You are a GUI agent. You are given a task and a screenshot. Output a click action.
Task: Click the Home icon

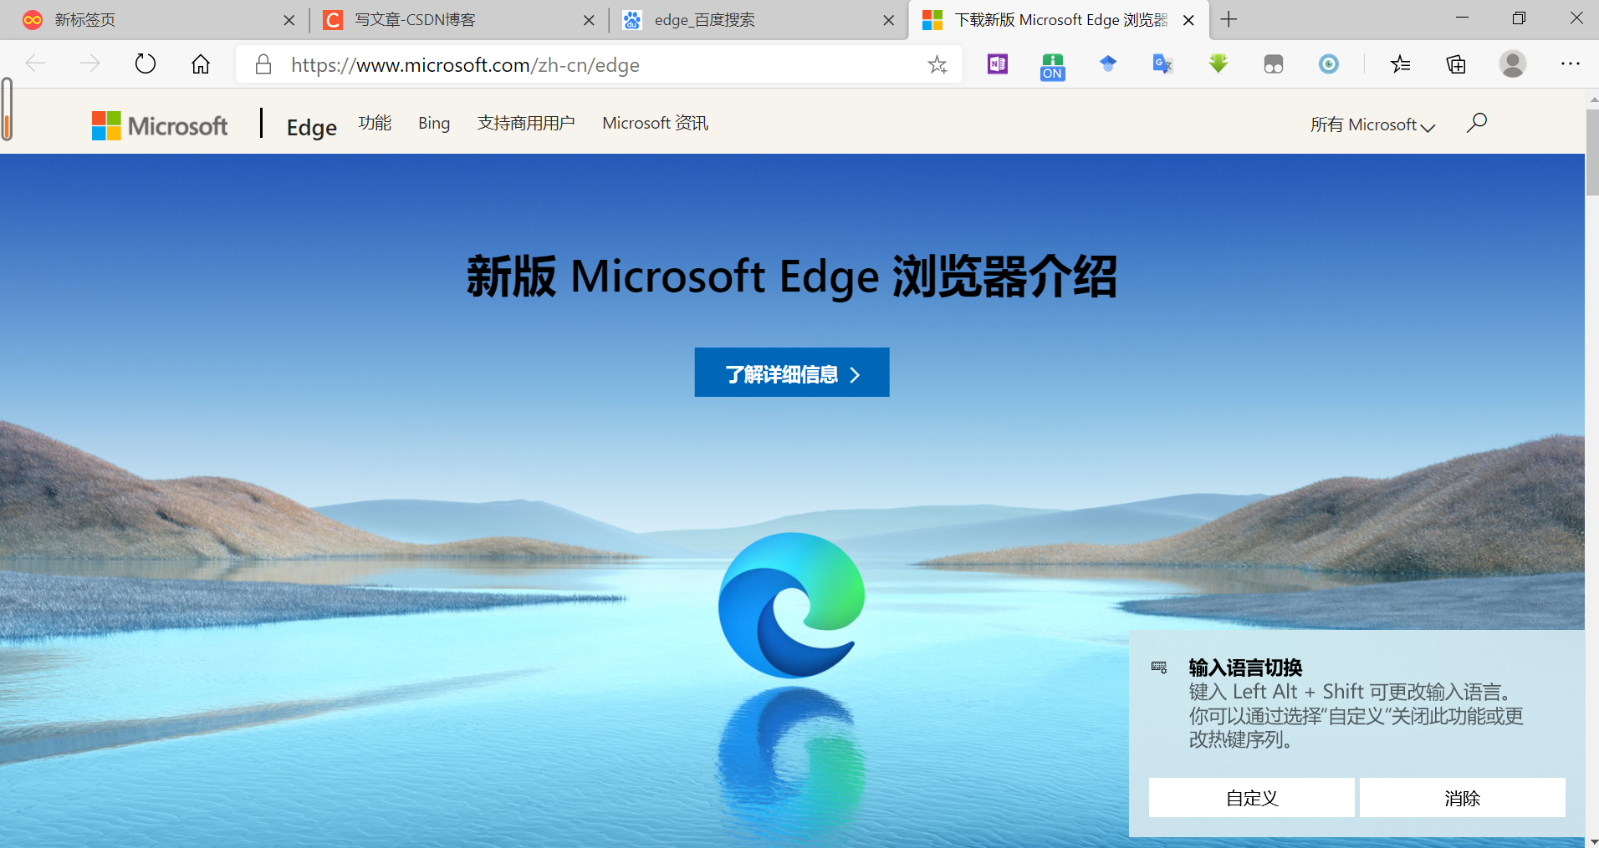[200, 63]
